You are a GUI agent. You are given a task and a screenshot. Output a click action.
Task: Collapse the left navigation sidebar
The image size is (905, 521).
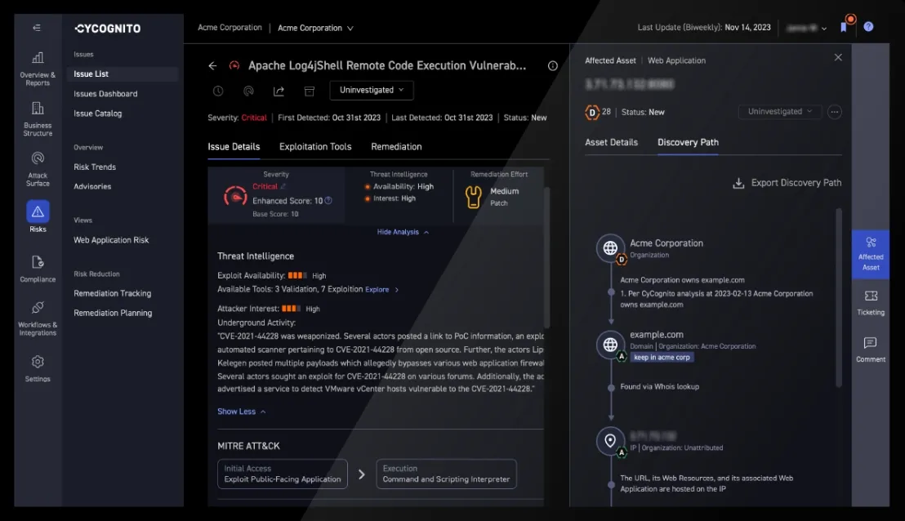pyautogui.click(x=37, y=28)
